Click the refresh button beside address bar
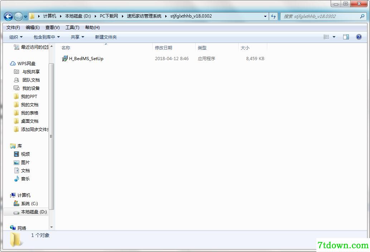 [273, 16]
